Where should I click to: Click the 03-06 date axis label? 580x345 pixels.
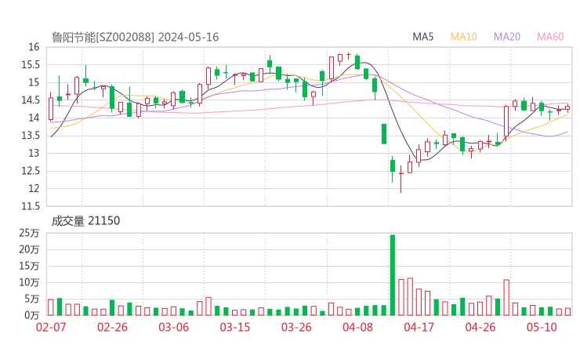174,327
